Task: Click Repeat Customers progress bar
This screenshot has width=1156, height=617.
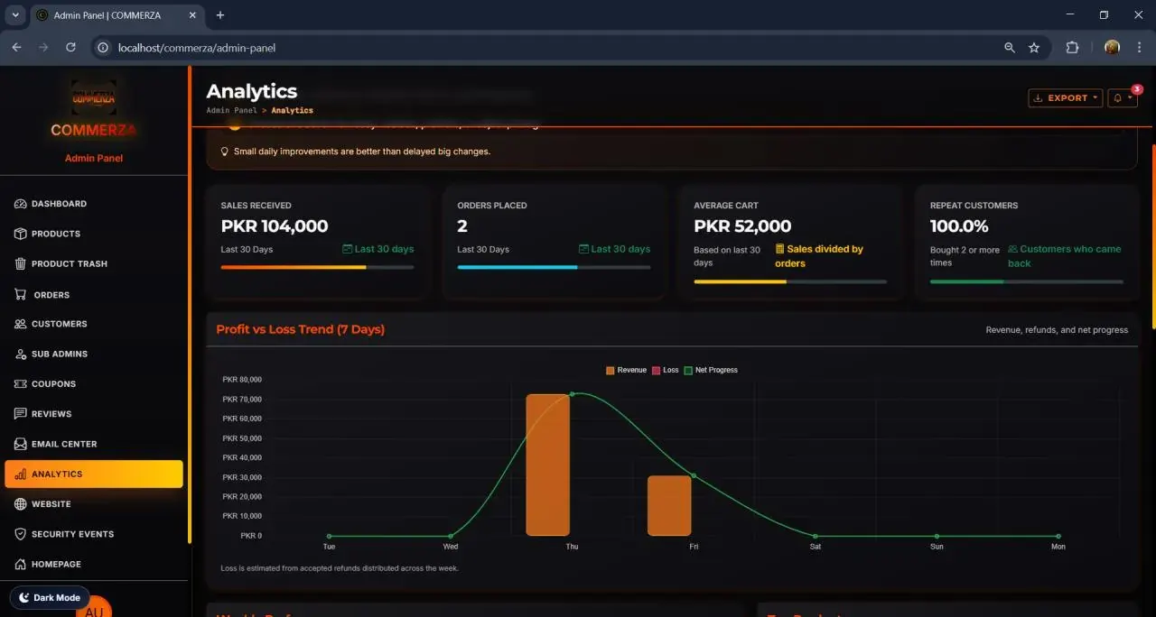Action: pyautogui.click(x=1027, y=281)
